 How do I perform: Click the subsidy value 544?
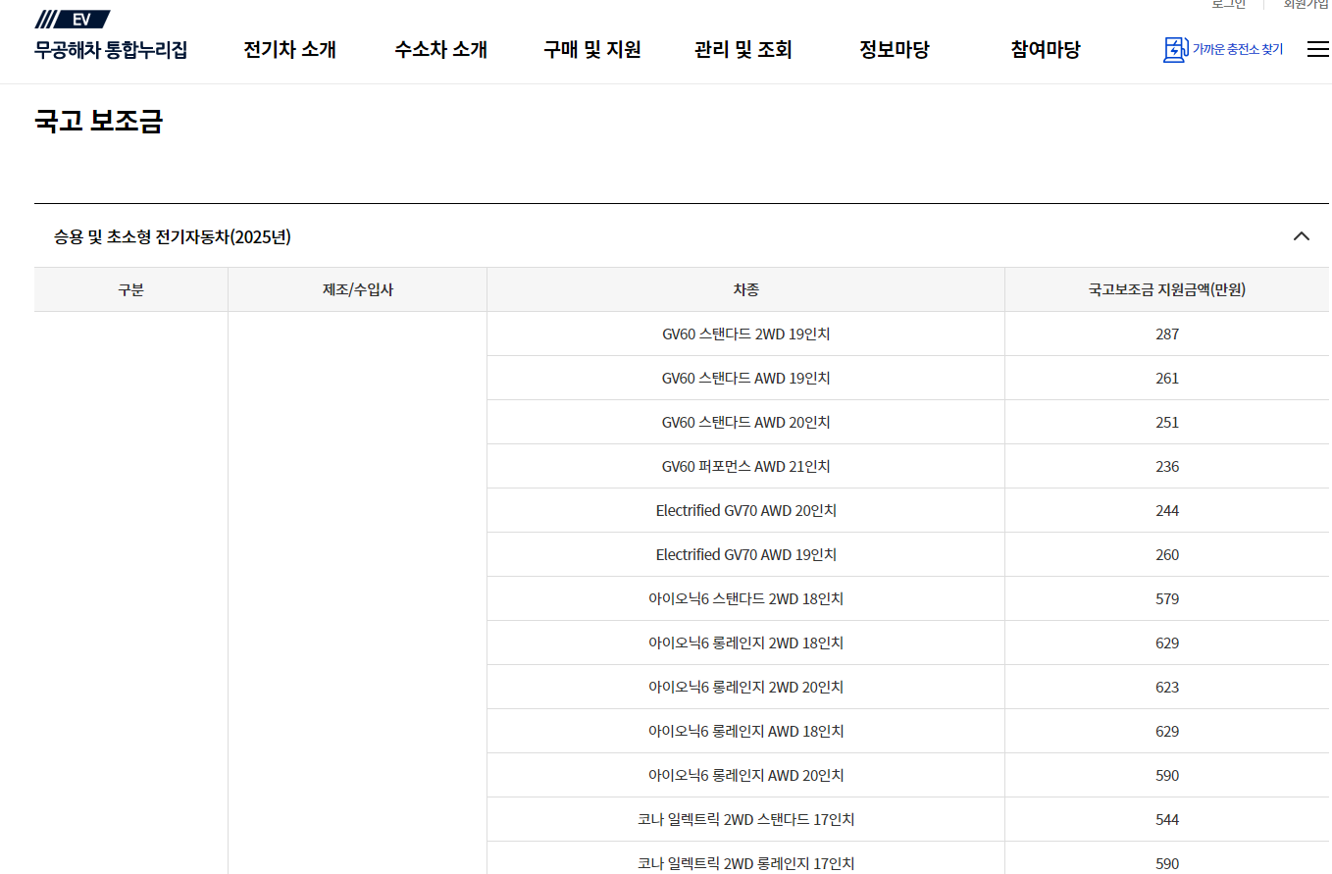pos(1167,819)
